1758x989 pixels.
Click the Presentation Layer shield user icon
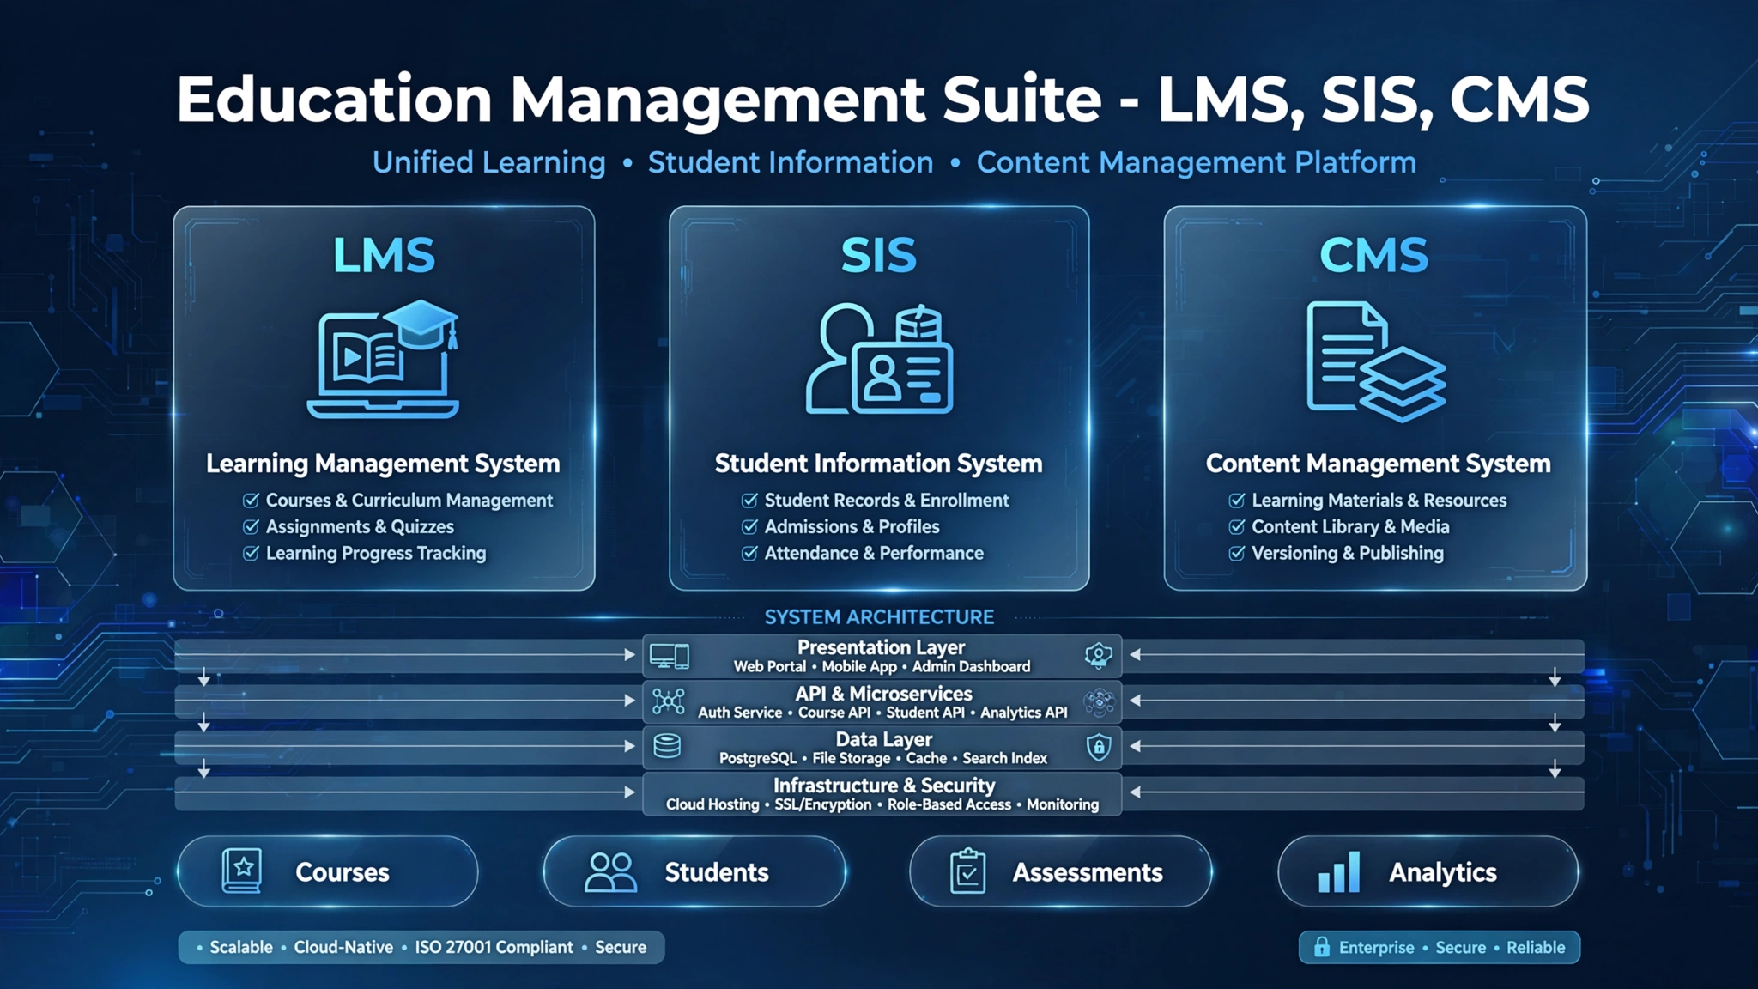point(1098,656)
